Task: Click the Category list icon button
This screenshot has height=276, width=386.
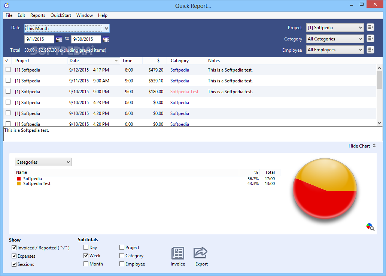Action: click(x=370, y=39)
